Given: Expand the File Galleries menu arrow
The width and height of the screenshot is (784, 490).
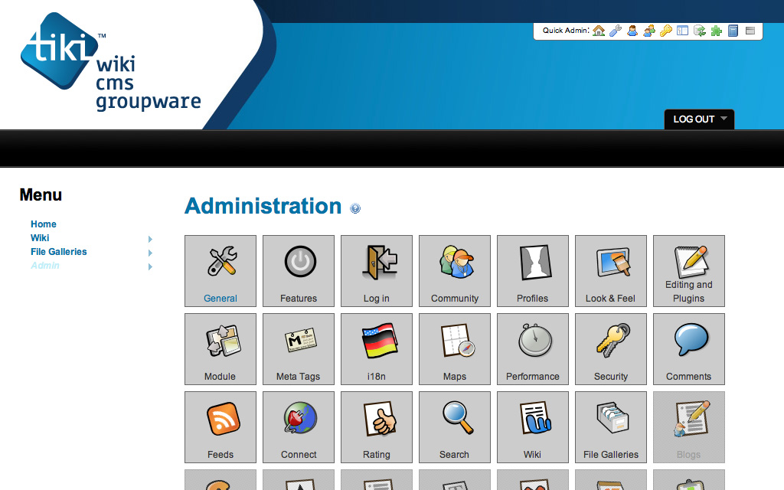Looking at the screenshot, I should [x=150, y=253].
